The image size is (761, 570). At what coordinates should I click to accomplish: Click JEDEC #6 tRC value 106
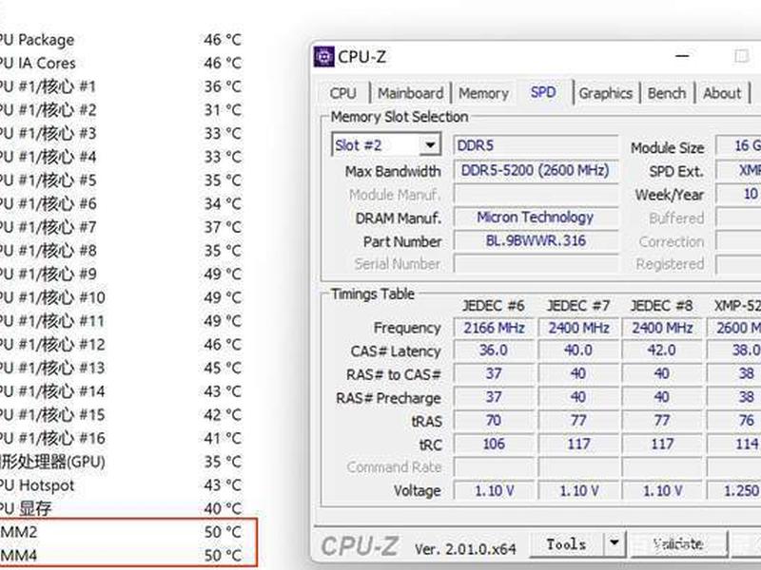click(494, 444)
